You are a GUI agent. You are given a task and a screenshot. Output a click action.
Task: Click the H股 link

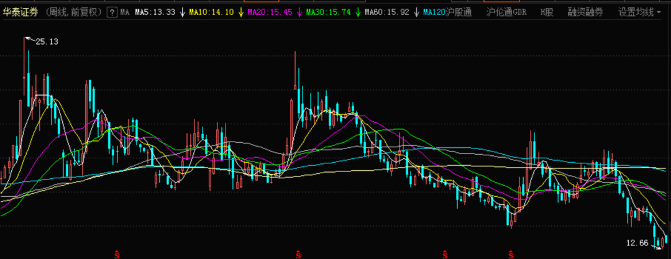click(x=547, y=12)
